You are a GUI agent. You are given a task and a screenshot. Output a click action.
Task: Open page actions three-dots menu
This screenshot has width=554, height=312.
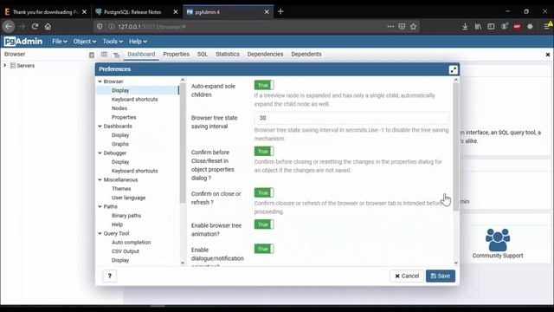tap(390, 27)
